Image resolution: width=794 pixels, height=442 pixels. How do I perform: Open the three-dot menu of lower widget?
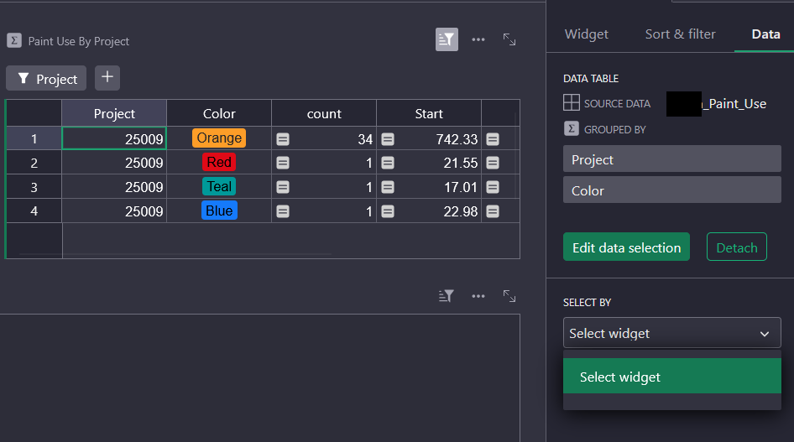(478, 296)
